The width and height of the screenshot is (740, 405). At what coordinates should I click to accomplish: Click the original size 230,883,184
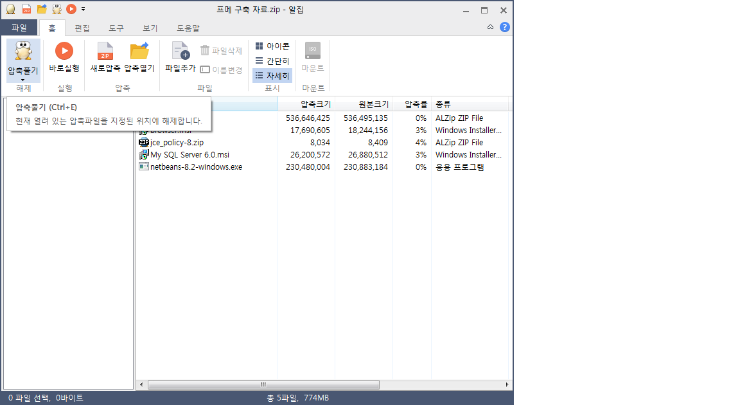366,167
